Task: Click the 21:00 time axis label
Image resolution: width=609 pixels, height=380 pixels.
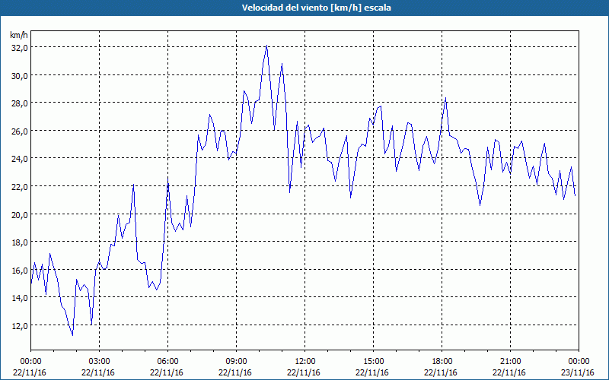Action: 510,362
